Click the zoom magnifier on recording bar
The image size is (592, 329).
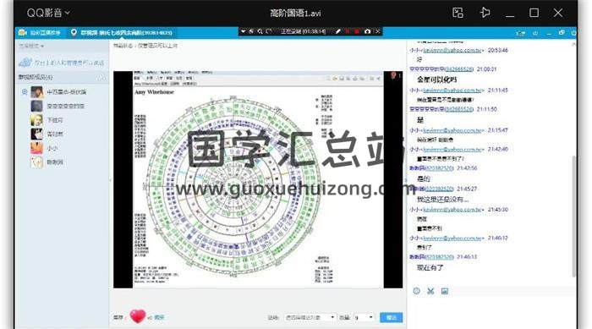pyautogui.click(x=260, y=31)
